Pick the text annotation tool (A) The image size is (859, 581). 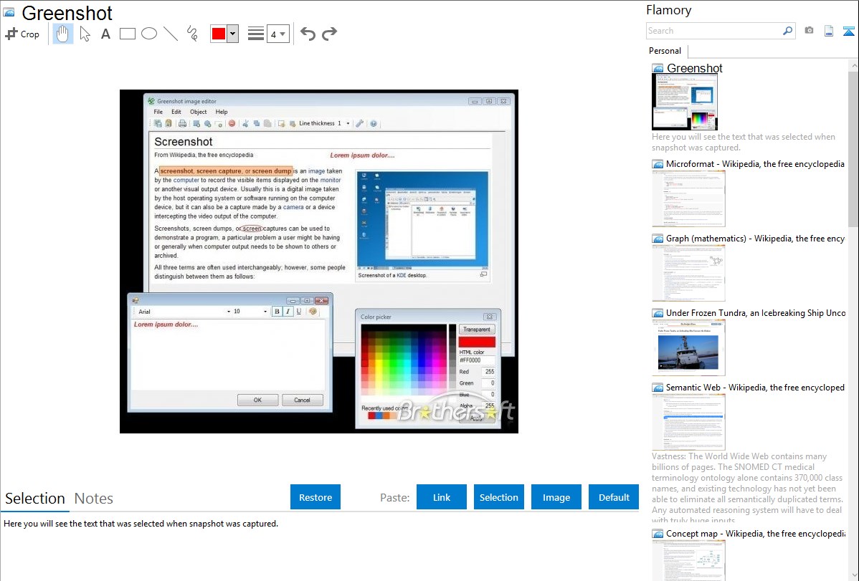(x=105, y=34)
